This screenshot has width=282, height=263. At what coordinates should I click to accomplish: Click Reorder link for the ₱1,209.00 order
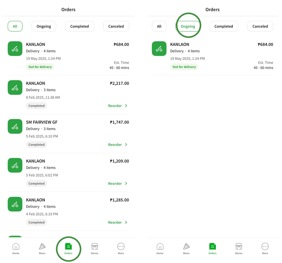click(115, 183)
